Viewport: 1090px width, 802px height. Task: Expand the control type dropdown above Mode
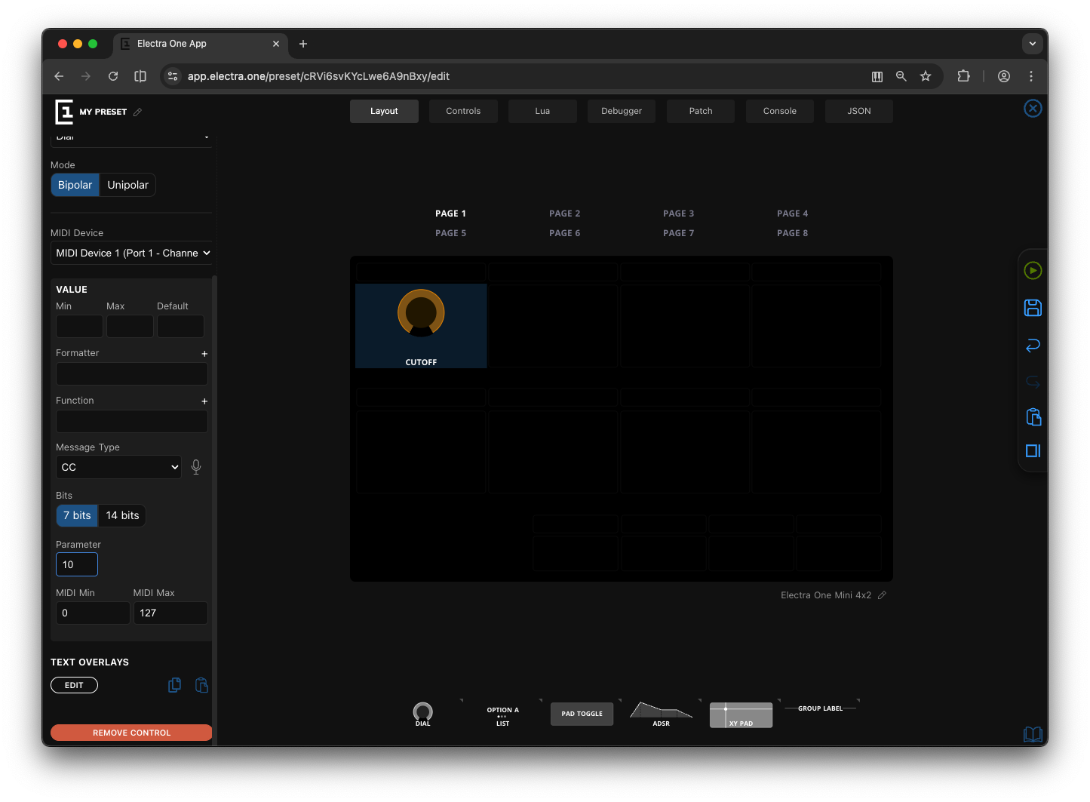click(x=131, y=137)
